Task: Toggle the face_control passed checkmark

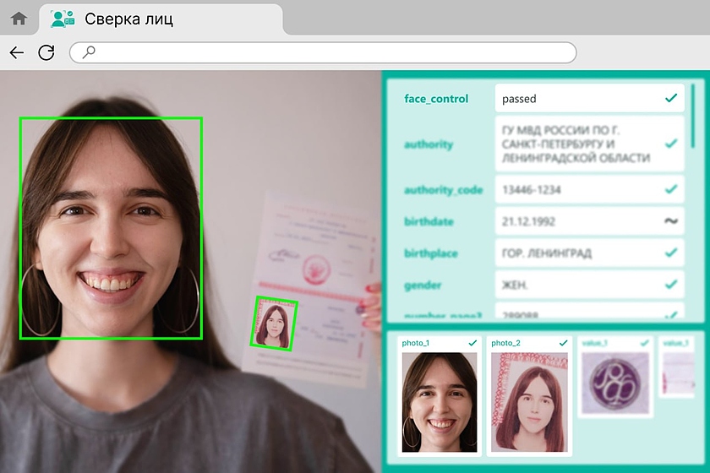Action: (671, 99)
